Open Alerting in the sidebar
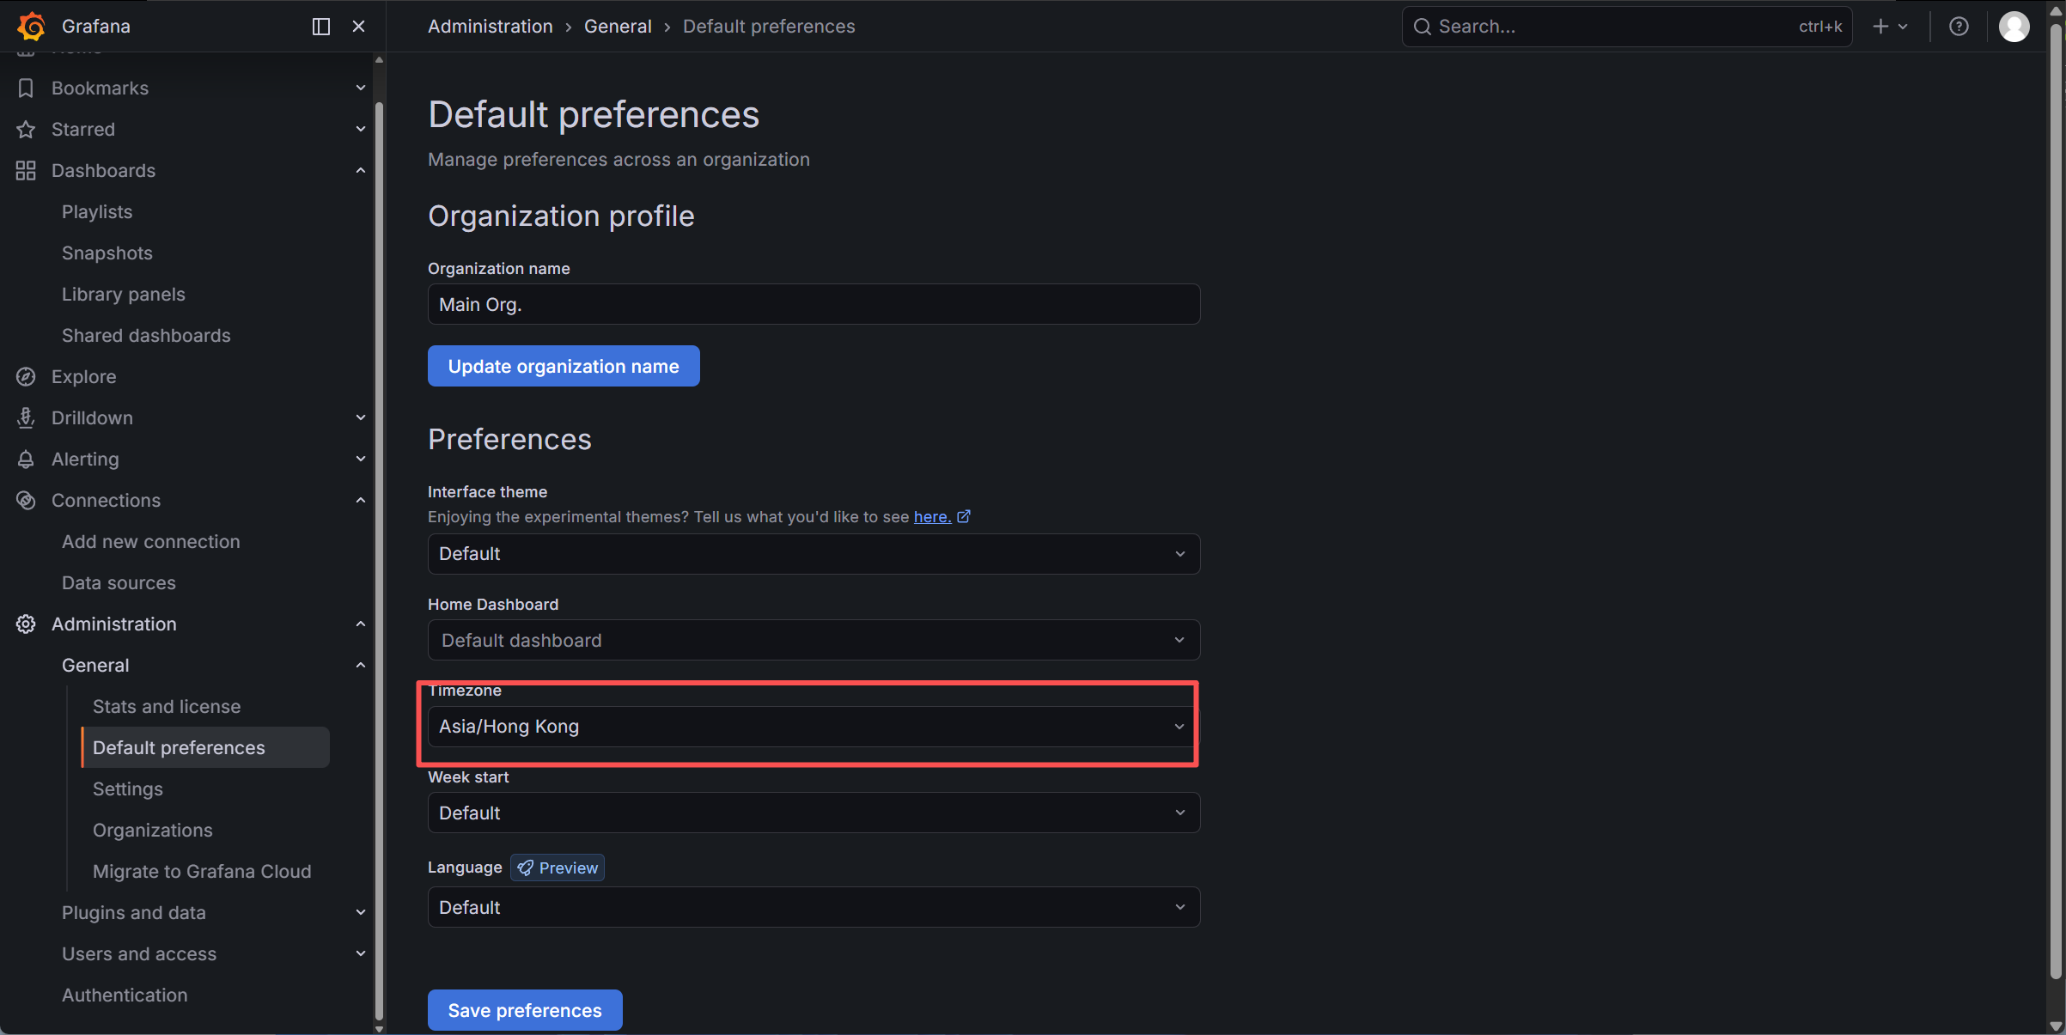This screenshot has height=1035, width=2066. pos(85,459)
